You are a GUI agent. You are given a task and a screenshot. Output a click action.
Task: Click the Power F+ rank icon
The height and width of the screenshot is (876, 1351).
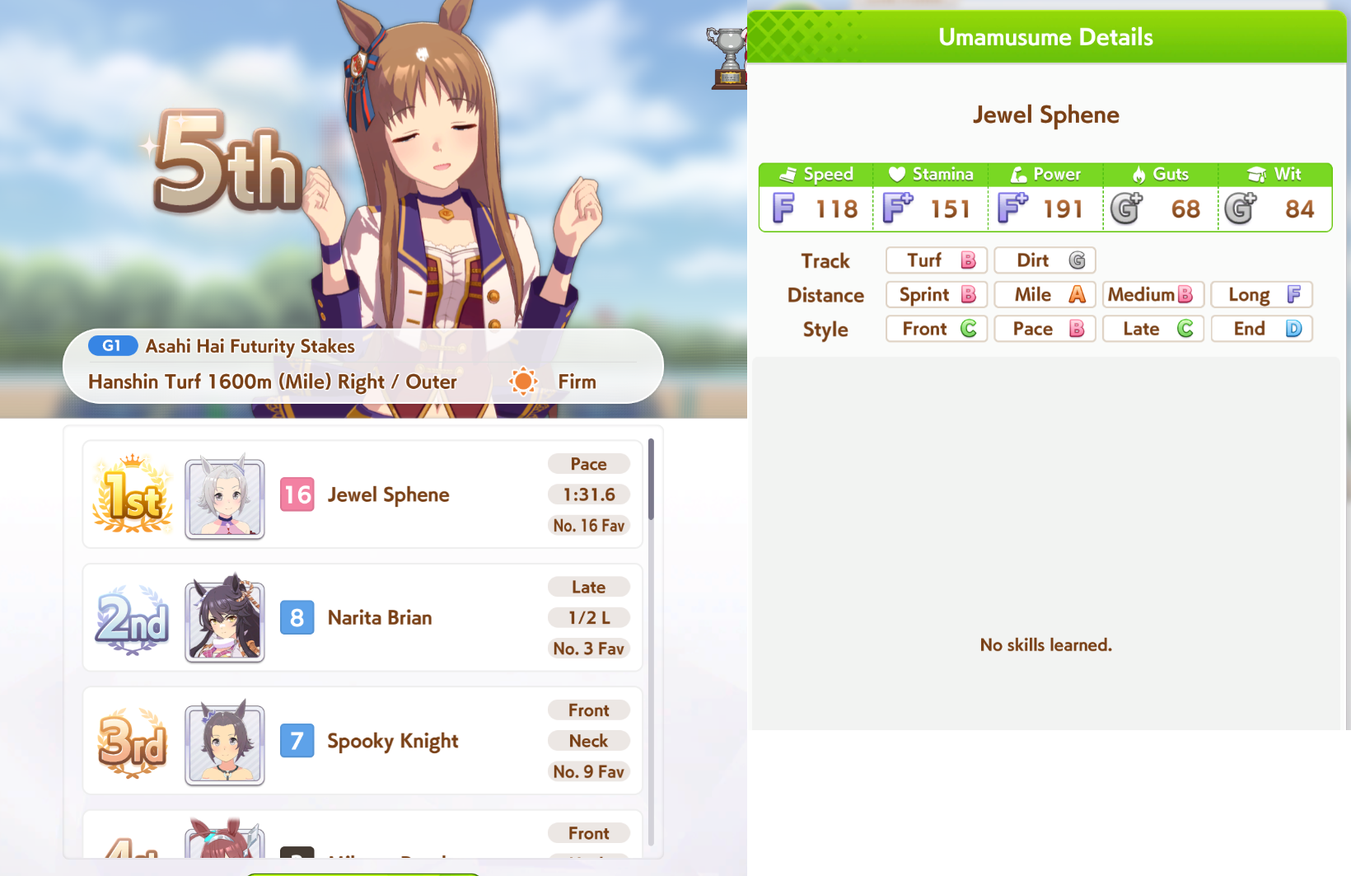1012,208
